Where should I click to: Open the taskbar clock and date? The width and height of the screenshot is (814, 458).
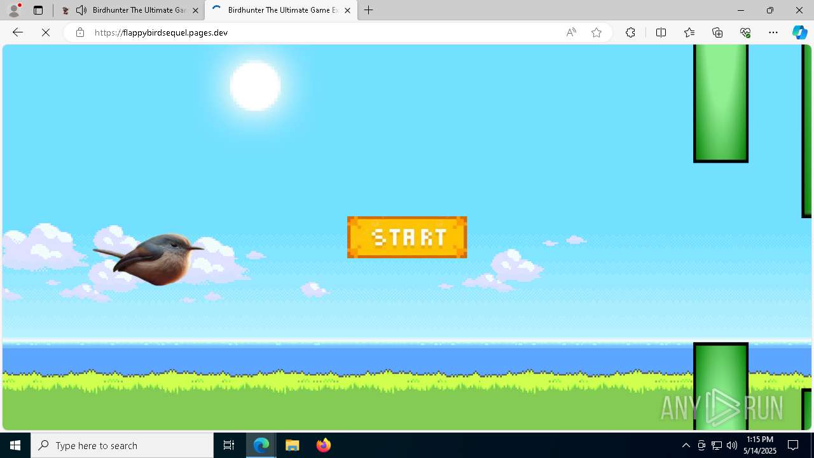coord(760,445)
